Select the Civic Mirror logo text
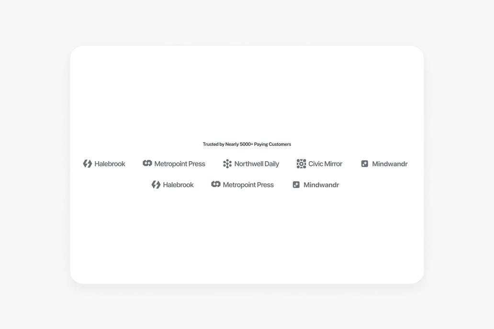494x329 pixels. pos(325,164)
